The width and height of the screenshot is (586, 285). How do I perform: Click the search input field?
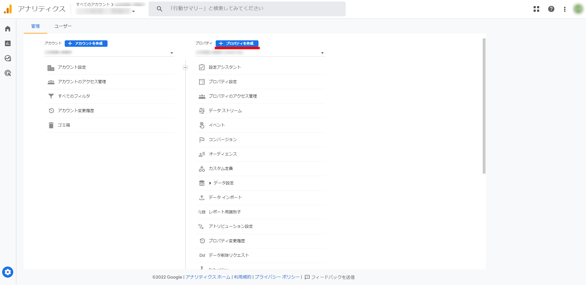click(x=246, y=9)
